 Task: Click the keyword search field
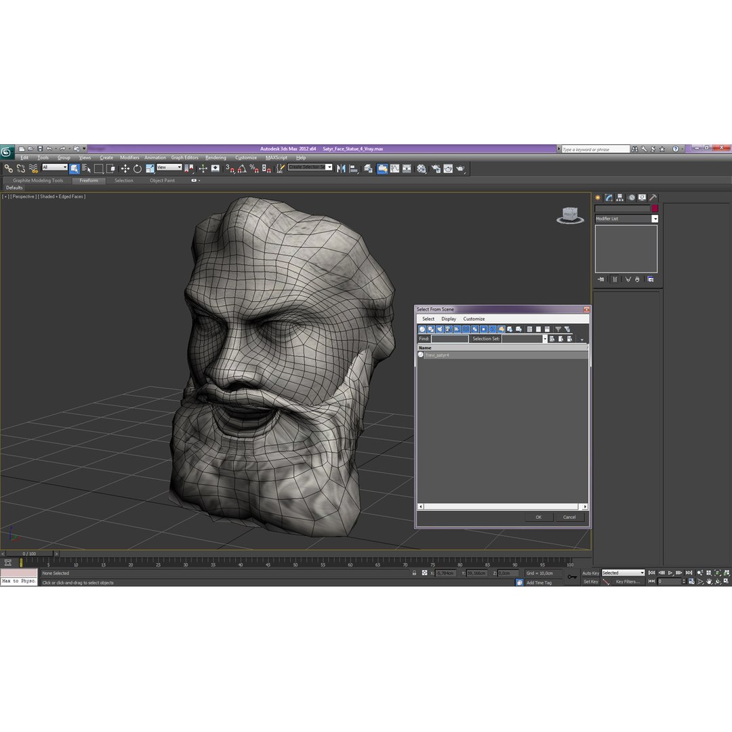(595, 149)
